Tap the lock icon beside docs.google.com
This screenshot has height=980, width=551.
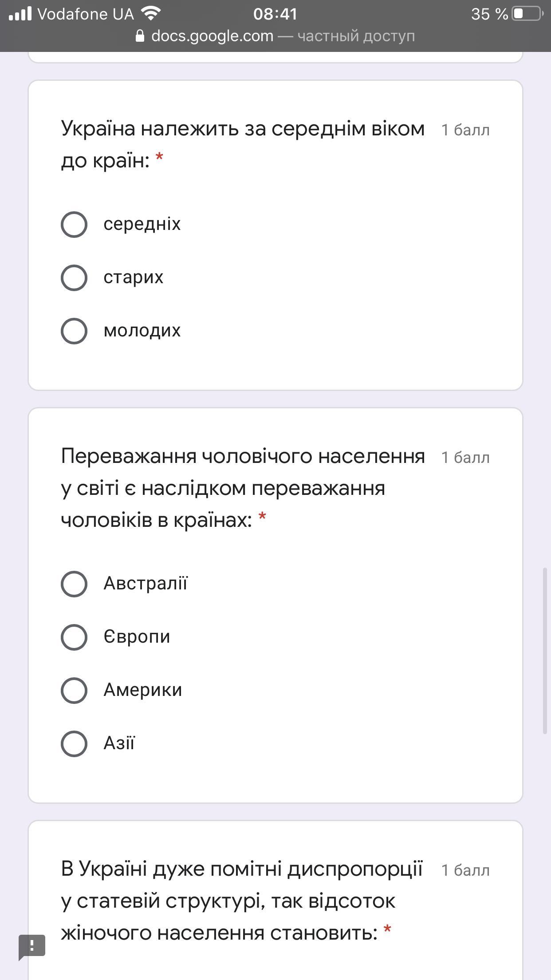pos(140,36)
